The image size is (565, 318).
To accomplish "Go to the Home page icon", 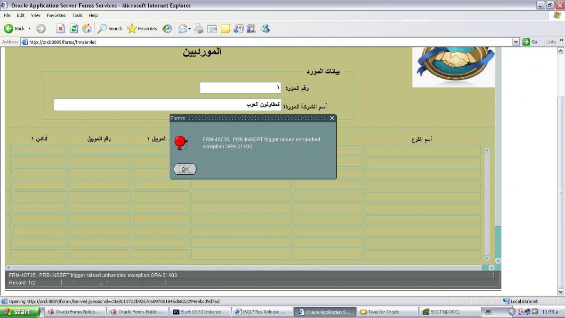I will coord(87,29).
